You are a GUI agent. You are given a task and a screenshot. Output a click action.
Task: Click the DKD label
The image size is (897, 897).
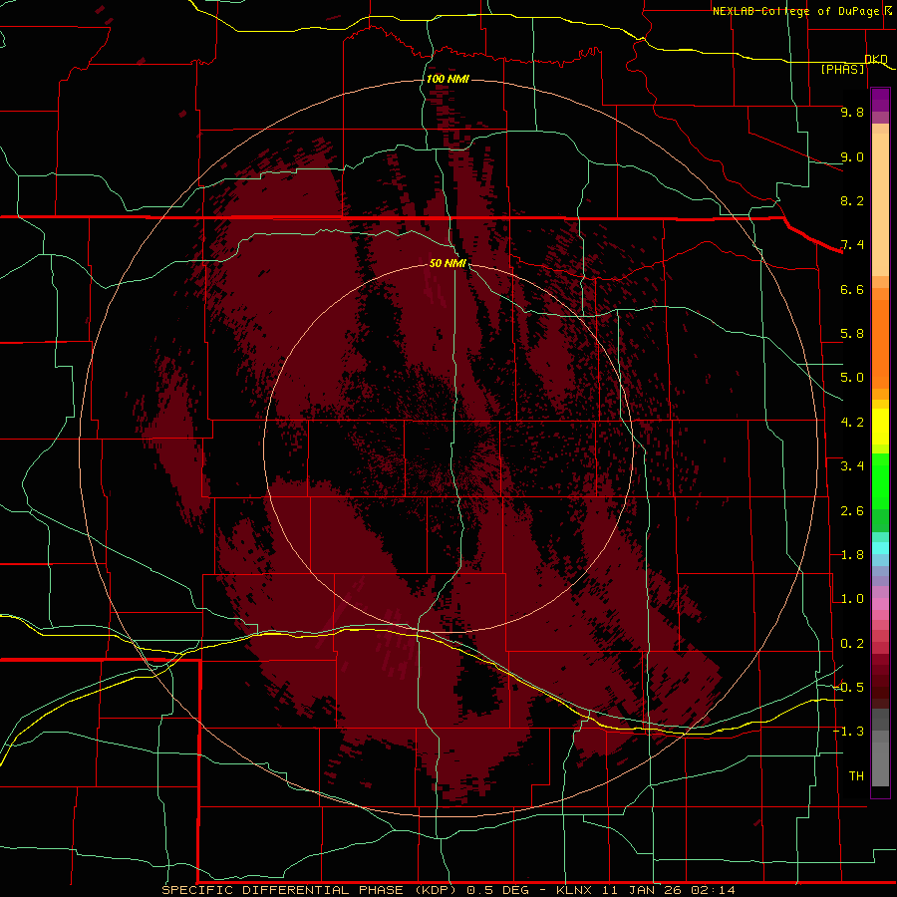click(876, 59)
